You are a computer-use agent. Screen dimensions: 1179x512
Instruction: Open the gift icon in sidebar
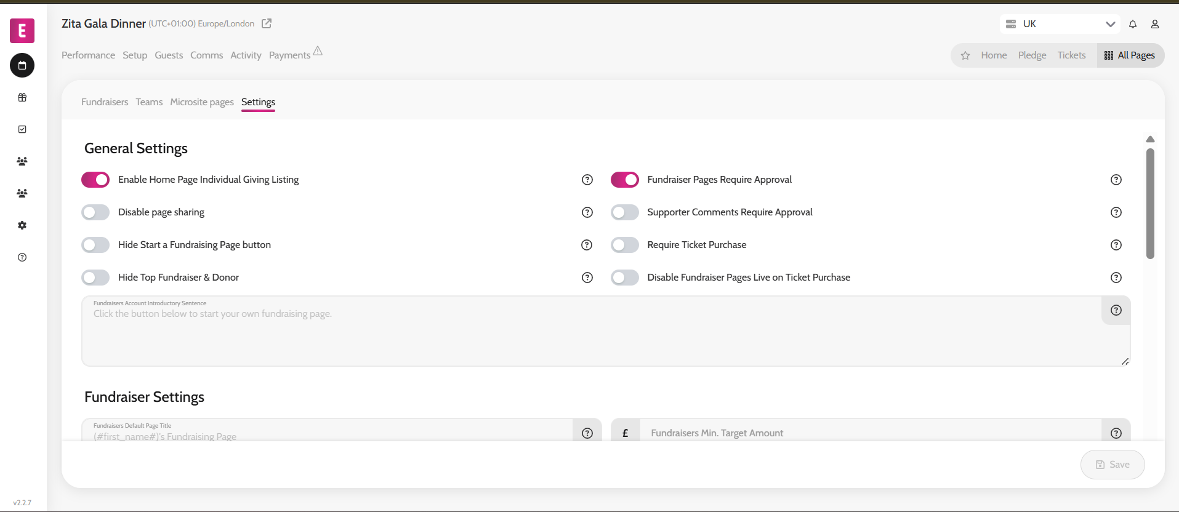(x=22, y=97)
